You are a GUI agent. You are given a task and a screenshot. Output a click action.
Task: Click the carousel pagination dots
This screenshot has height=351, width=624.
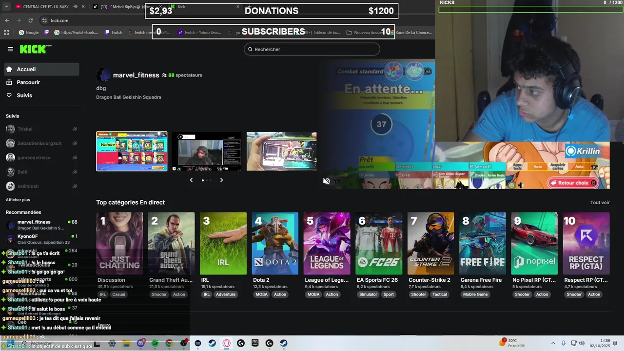tap(207, 180)
